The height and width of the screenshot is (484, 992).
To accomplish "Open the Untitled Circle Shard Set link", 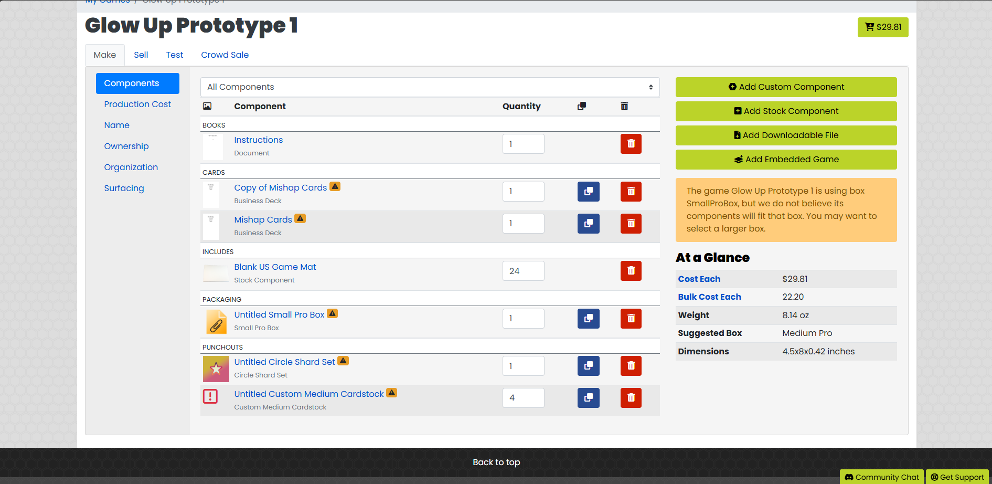I will coord(284,362).
